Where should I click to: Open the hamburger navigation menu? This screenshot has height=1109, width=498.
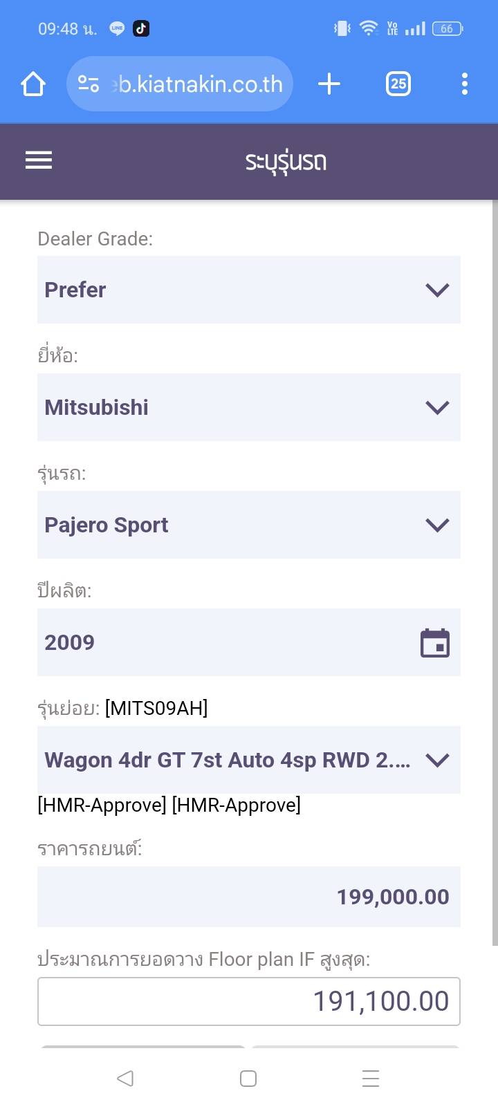pyautogui.click(x=39, y=160)
